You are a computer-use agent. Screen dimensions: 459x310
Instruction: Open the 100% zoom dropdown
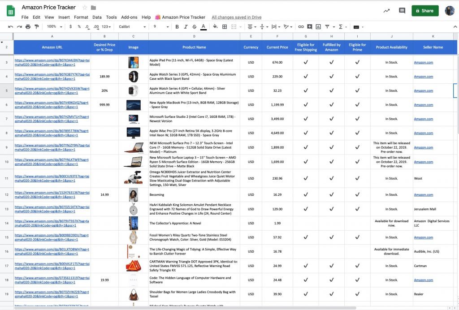[x=54, y=27]
